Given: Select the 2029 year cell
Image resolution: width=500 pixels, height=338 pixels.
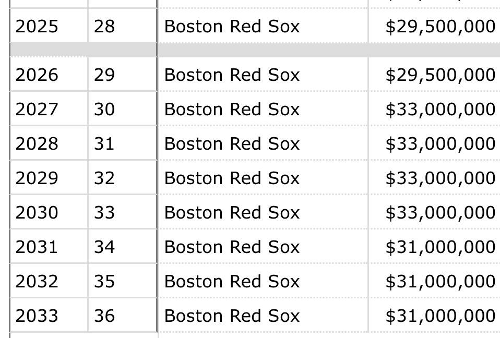Looking at the screenshot, I should pyautogui.click(x=49, y=178).
